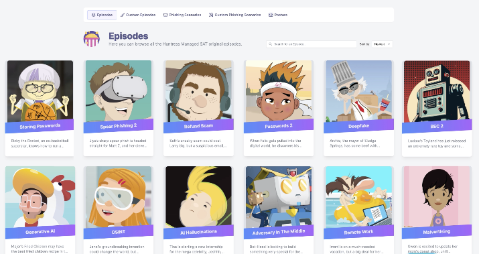This screenshot has width=479, height=254.
Task: Select the Adversary In The Middle episode
Action: click(279, 210)
